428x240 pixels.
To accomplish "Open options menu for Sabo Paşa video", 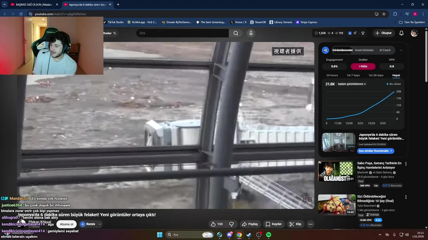I will pyautogui.click(x=406, y=164).
